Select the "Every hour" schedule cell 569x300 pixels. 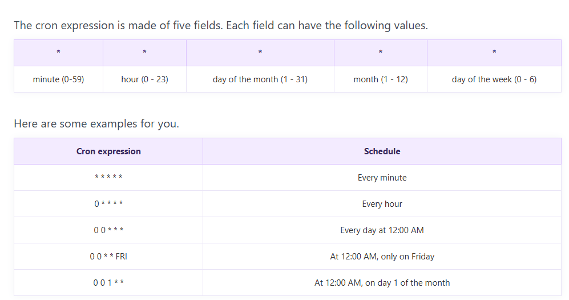tap(382, 204)
